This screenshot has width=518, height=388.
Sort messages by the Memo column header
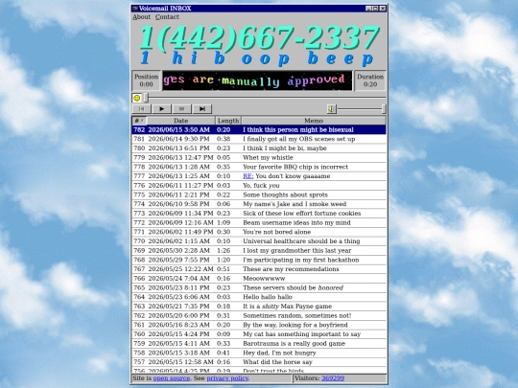(x=314, y=121)
